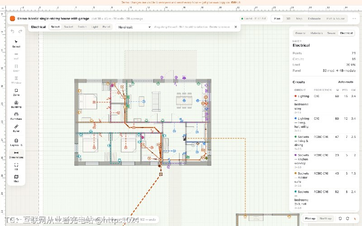Open the Plot & house tab

point(335,19)
